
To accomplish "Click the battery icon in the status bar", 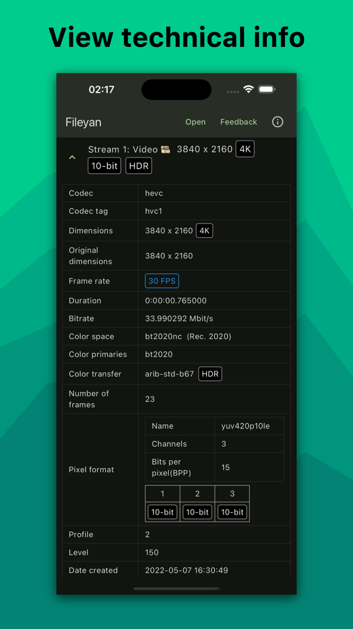I will [266, 89].
